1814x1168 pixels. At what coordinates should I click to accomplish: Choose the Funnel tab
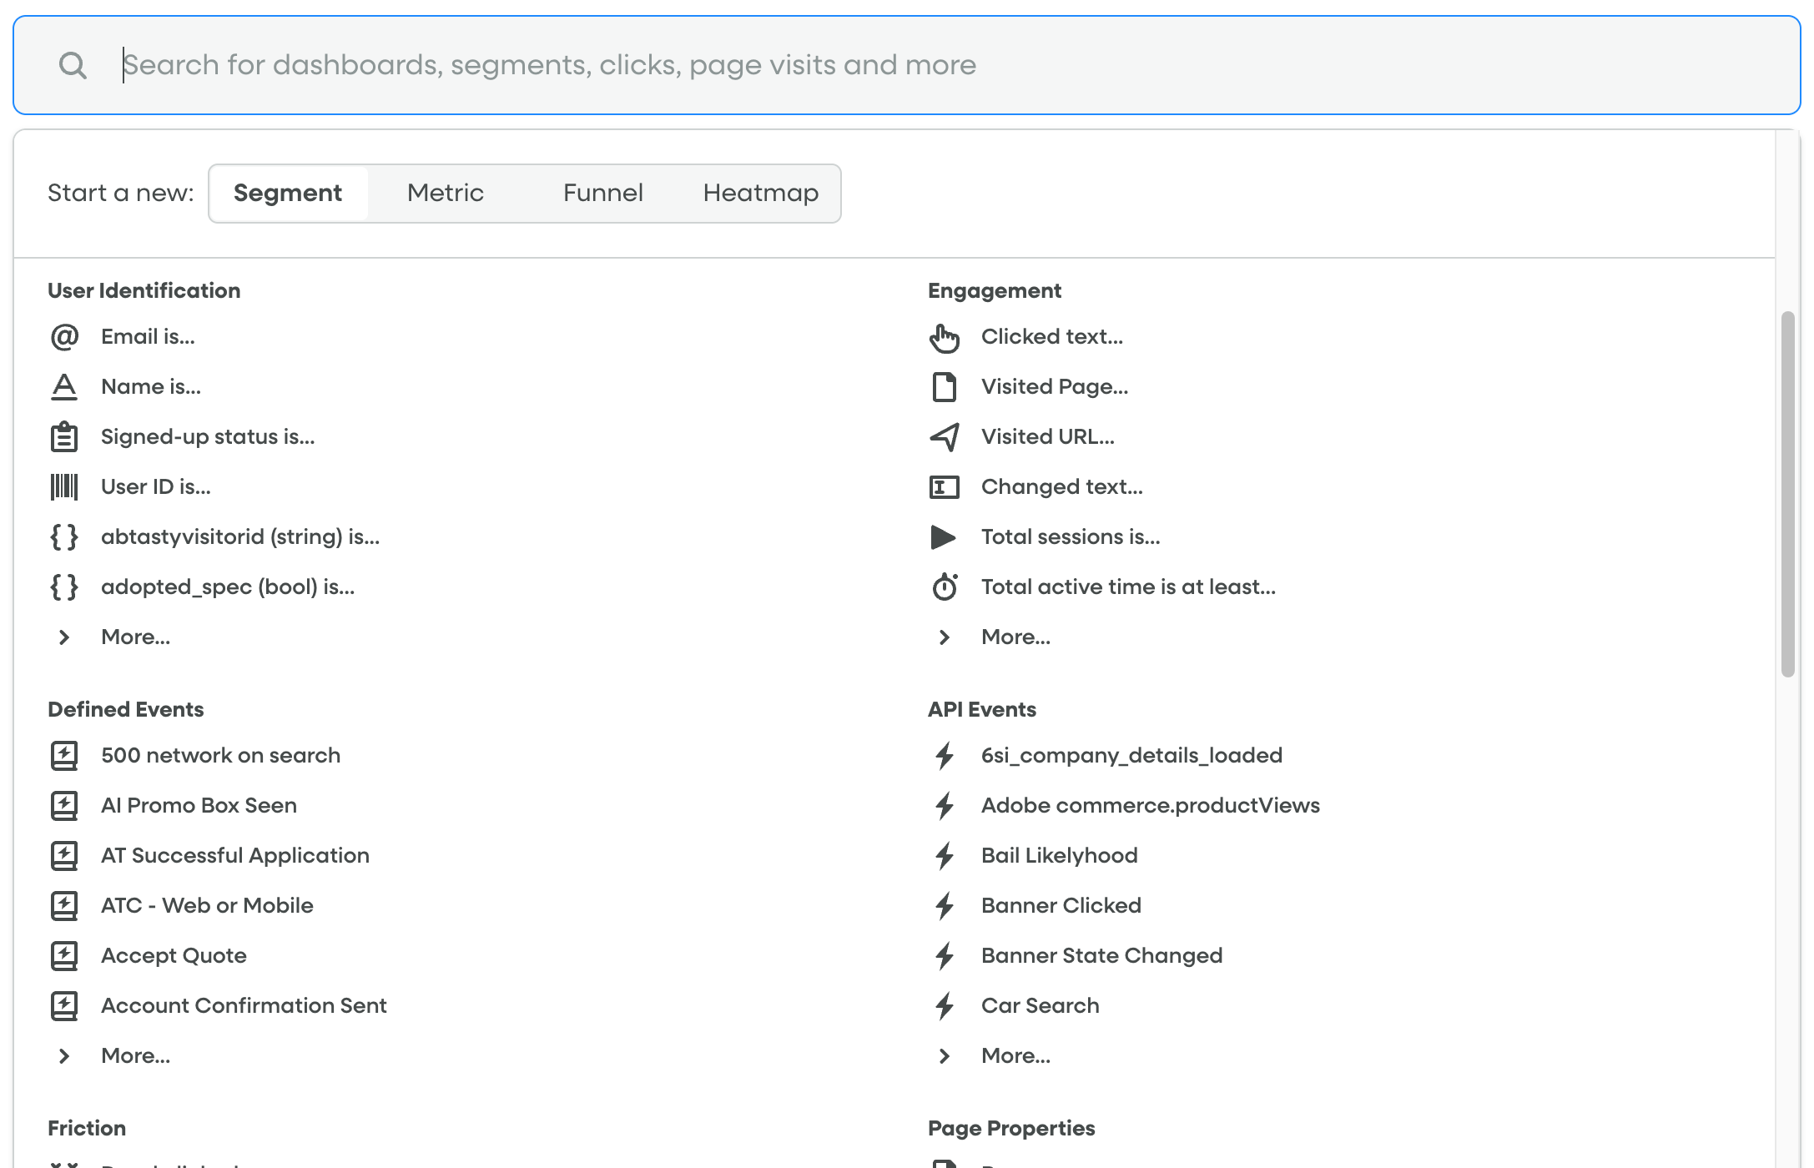point(603,194)
